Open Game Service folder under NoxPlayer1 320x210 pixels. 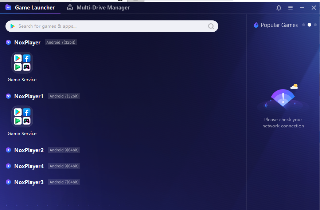[x=22, y=116]
